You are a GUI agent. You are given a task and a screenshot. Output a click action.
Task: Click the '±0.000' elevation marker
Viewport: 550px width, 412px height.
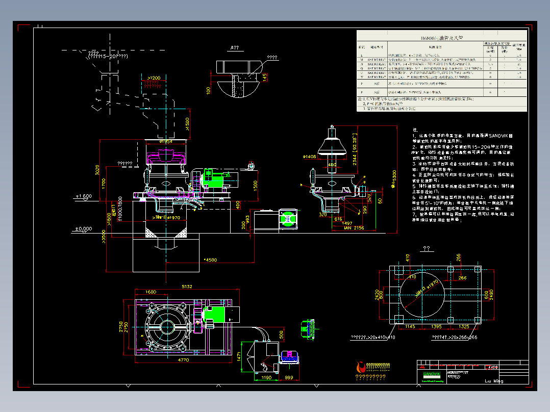pos(84,228)
